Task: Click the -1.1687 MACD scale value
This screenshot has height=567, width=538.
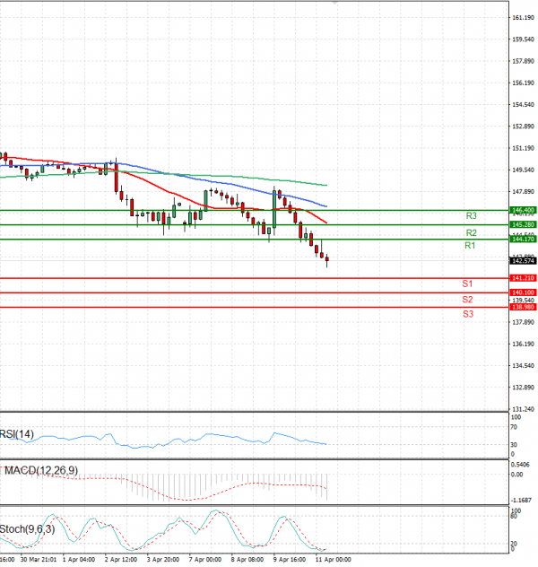Action: (521, 501)
